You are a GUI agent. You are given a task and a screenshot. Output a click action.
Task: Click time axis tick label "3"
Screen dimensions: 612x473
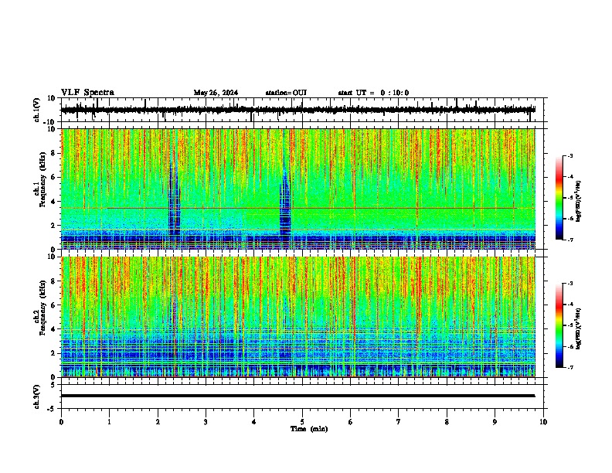(206, 422)
